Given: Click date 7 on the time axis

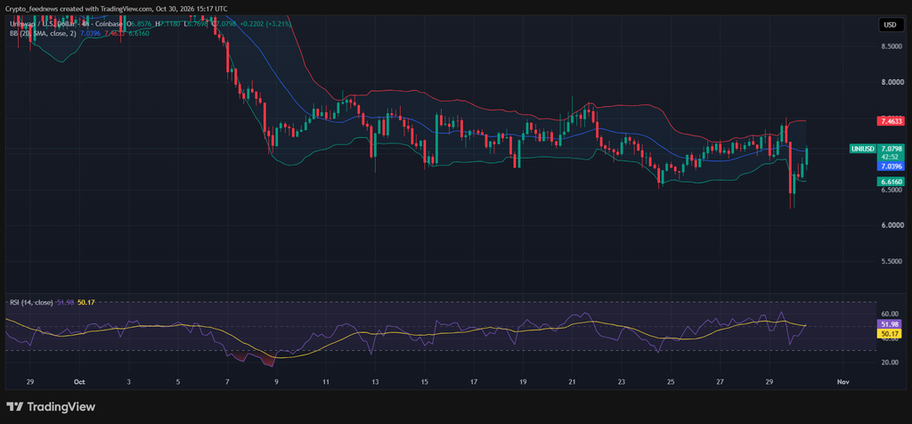Looking at the screenshot, I should tap(227, 382).
